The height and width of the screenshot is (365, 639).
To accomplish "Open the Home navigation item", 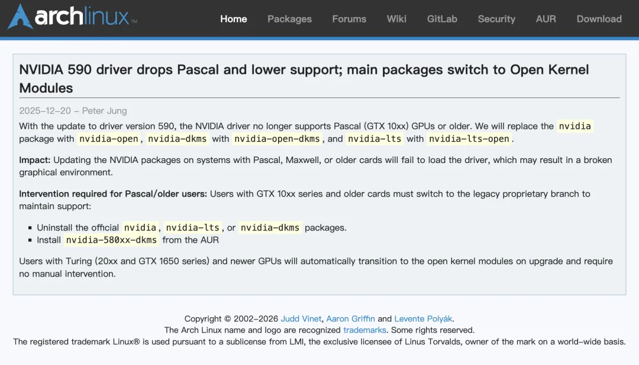I will (234, 19).
